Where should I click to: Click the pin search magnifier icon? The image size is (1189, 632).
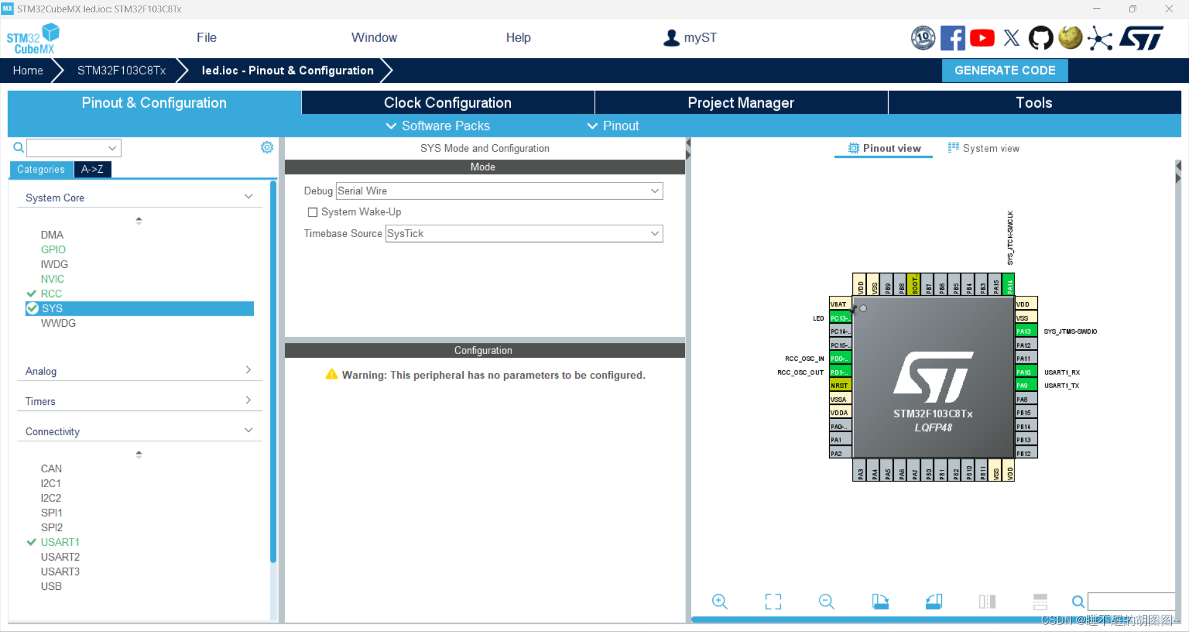tap(1078, 601)
